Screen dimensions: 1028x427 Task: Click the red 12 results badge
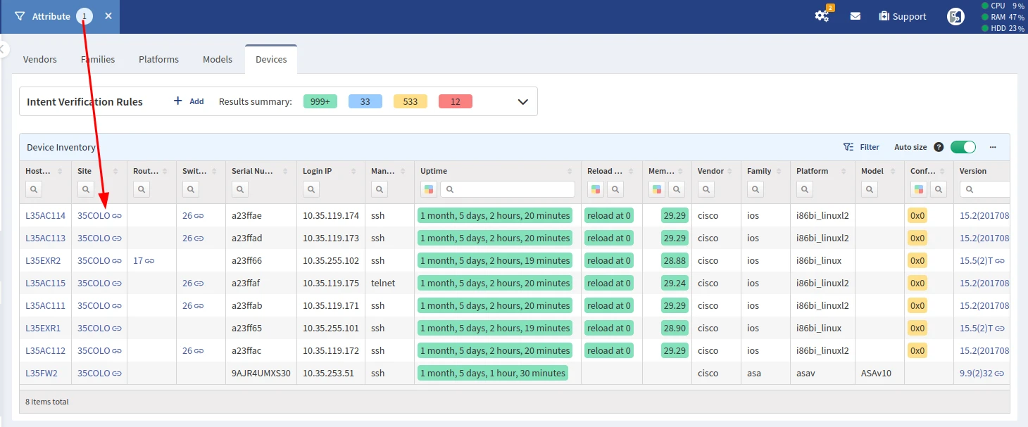pyautogui.click(x=455, y=101)
